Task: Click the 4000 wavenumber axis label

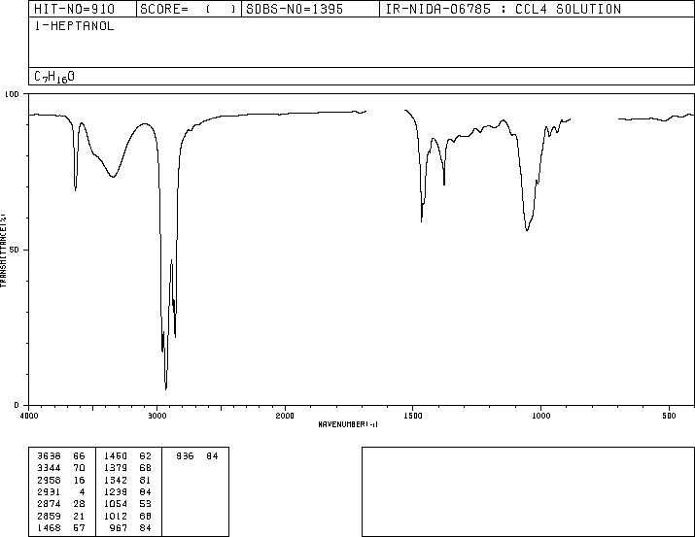Action: tap(29, 416)
